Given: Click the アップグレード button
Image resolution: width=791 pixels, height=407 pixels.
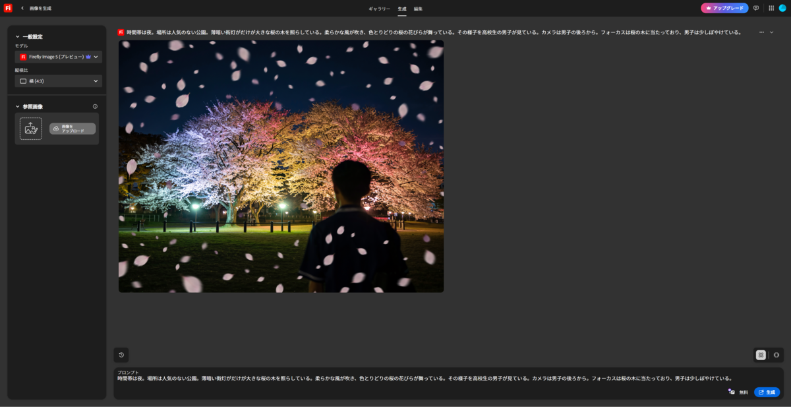Looking at the screenshot, I should coord(724,8).
